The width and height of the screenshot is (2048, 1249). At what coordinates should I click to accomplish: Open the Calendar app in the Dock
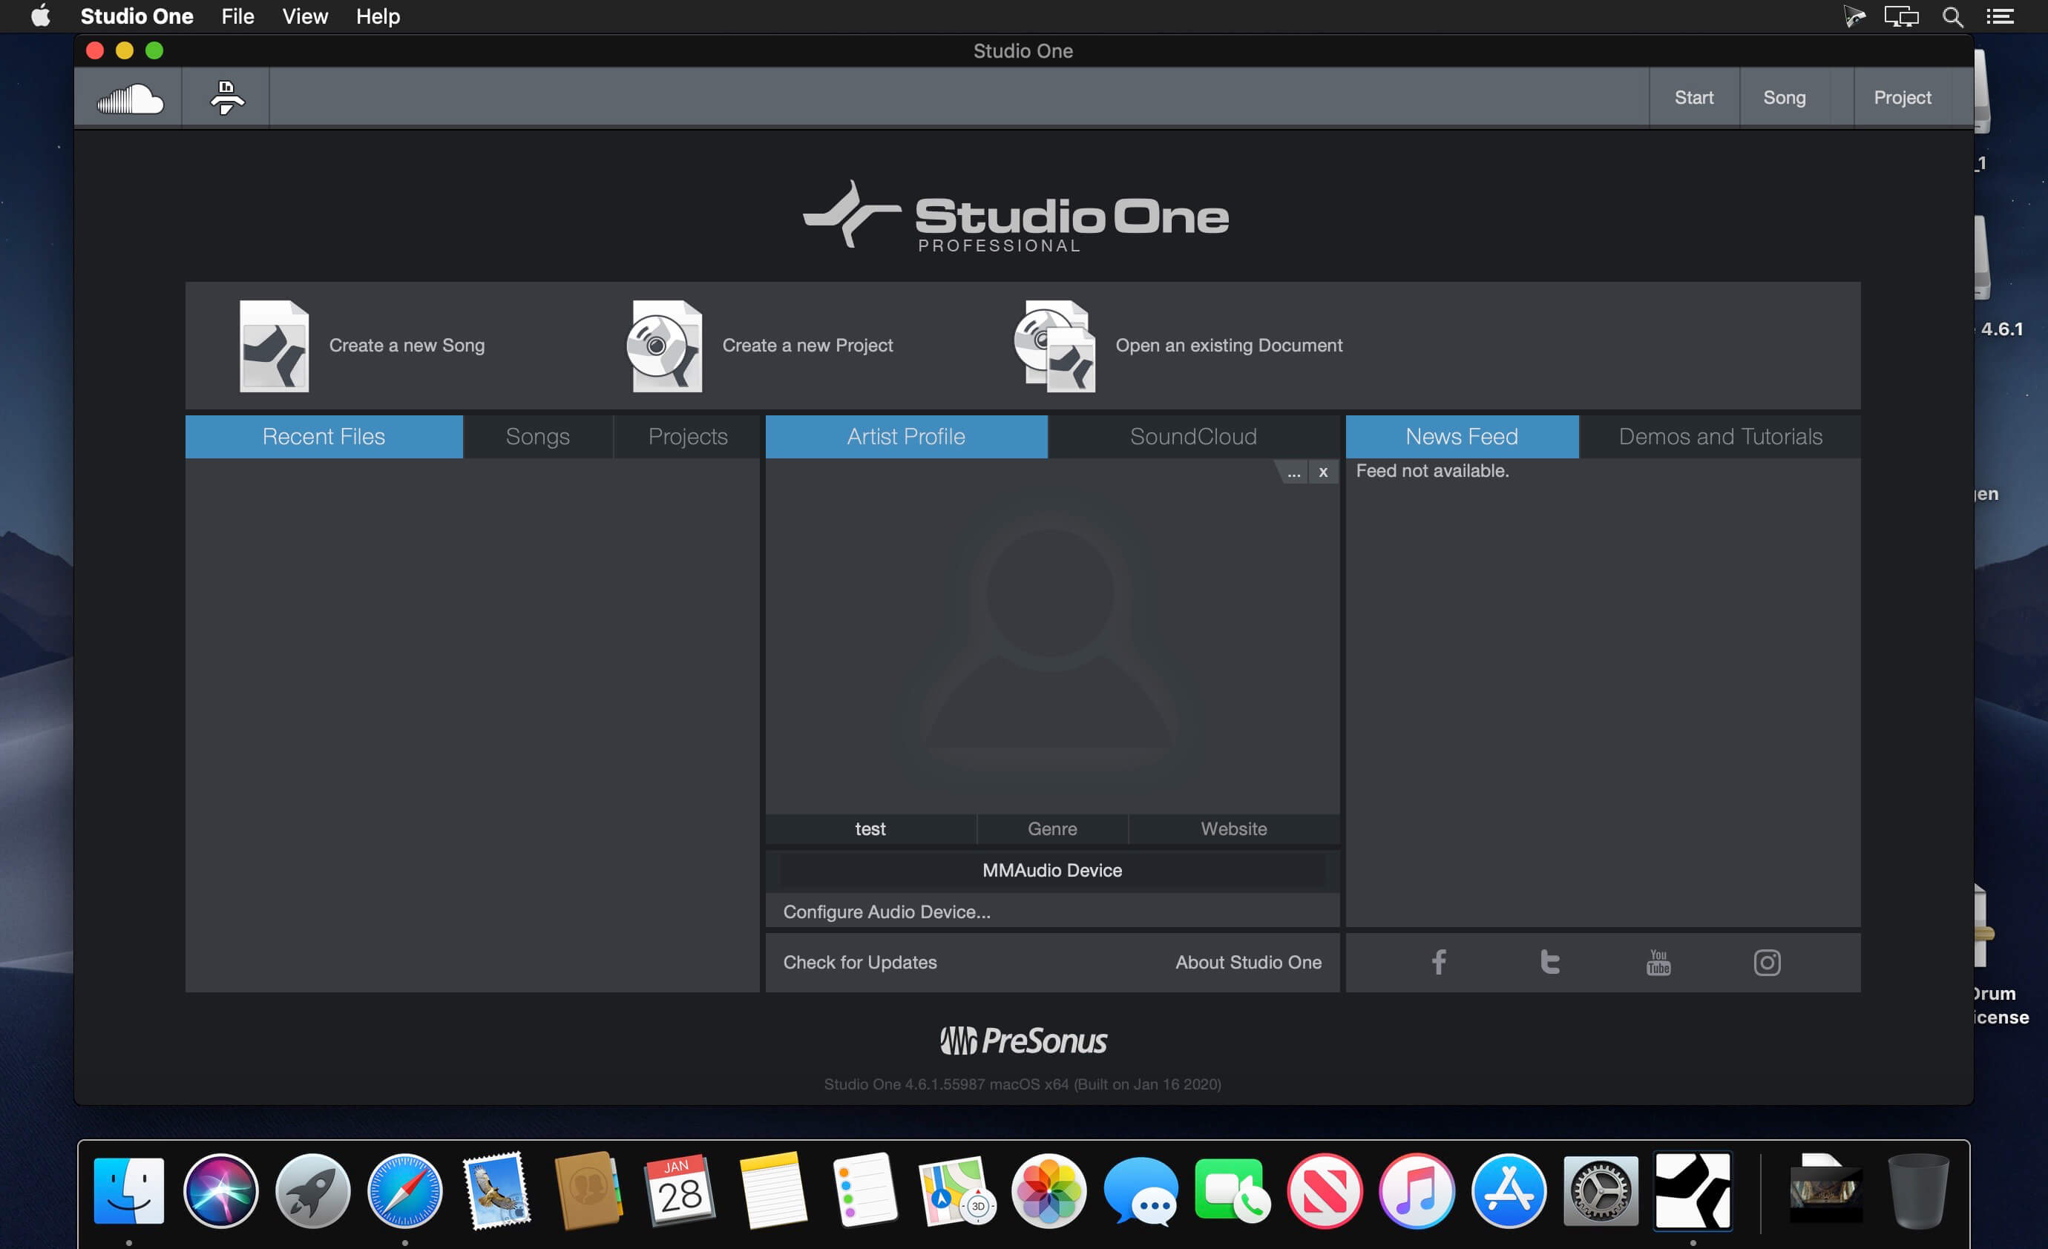point(680,1191)
